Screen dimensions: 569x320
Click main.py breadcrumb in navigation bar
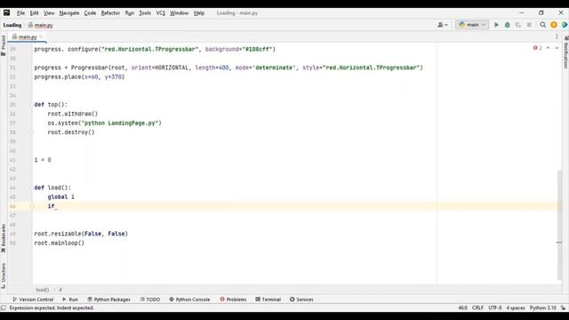[x=41, y=25]
